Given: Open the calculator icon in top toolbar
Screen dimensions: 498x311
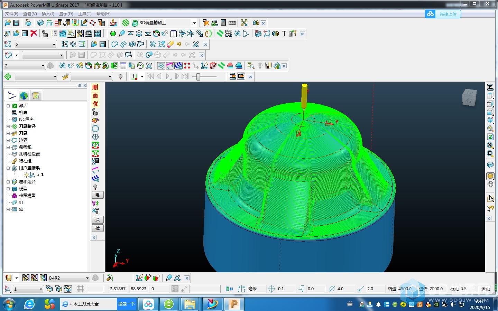Looking at the screenshot, I should tap(223, 23).
